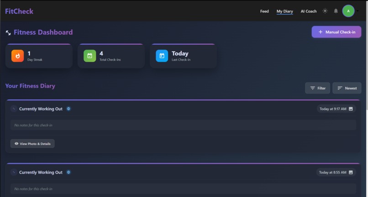368x197 pixels.
Task: Open notifications bell icon
Action: coord(336,11)
